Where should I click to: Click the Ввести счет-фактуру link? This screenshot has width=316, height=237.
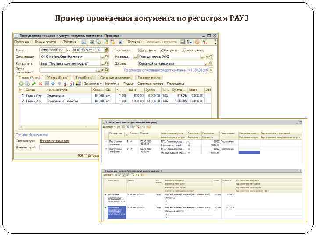click(54, 141)
